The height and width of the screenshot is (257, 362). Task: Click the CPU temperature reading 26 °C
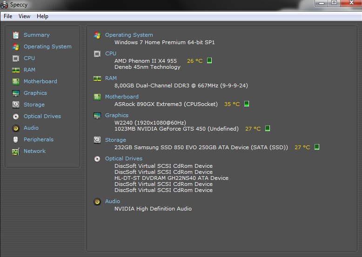195,61
